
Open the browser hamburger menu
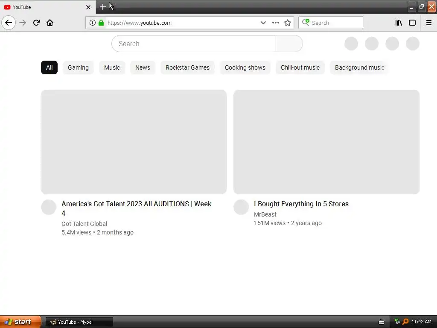pos(429,23)
